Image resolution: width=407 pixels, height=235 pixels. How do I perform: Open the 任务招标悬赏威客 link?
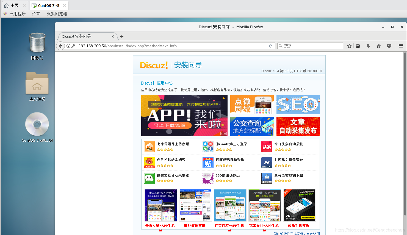coord(171,160)
